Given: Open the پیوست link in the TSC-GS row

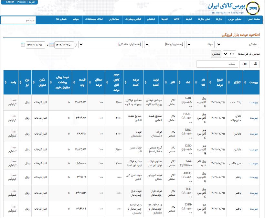Looking at the screenshot, I should click(254, 193).
